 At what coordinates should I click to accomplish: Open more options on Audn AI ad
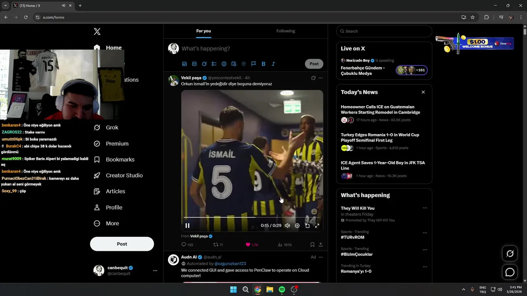(321, 257)
